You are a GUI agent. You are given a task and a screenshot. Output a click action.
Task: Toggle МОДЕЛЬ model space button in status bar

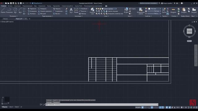click(138, 107)
